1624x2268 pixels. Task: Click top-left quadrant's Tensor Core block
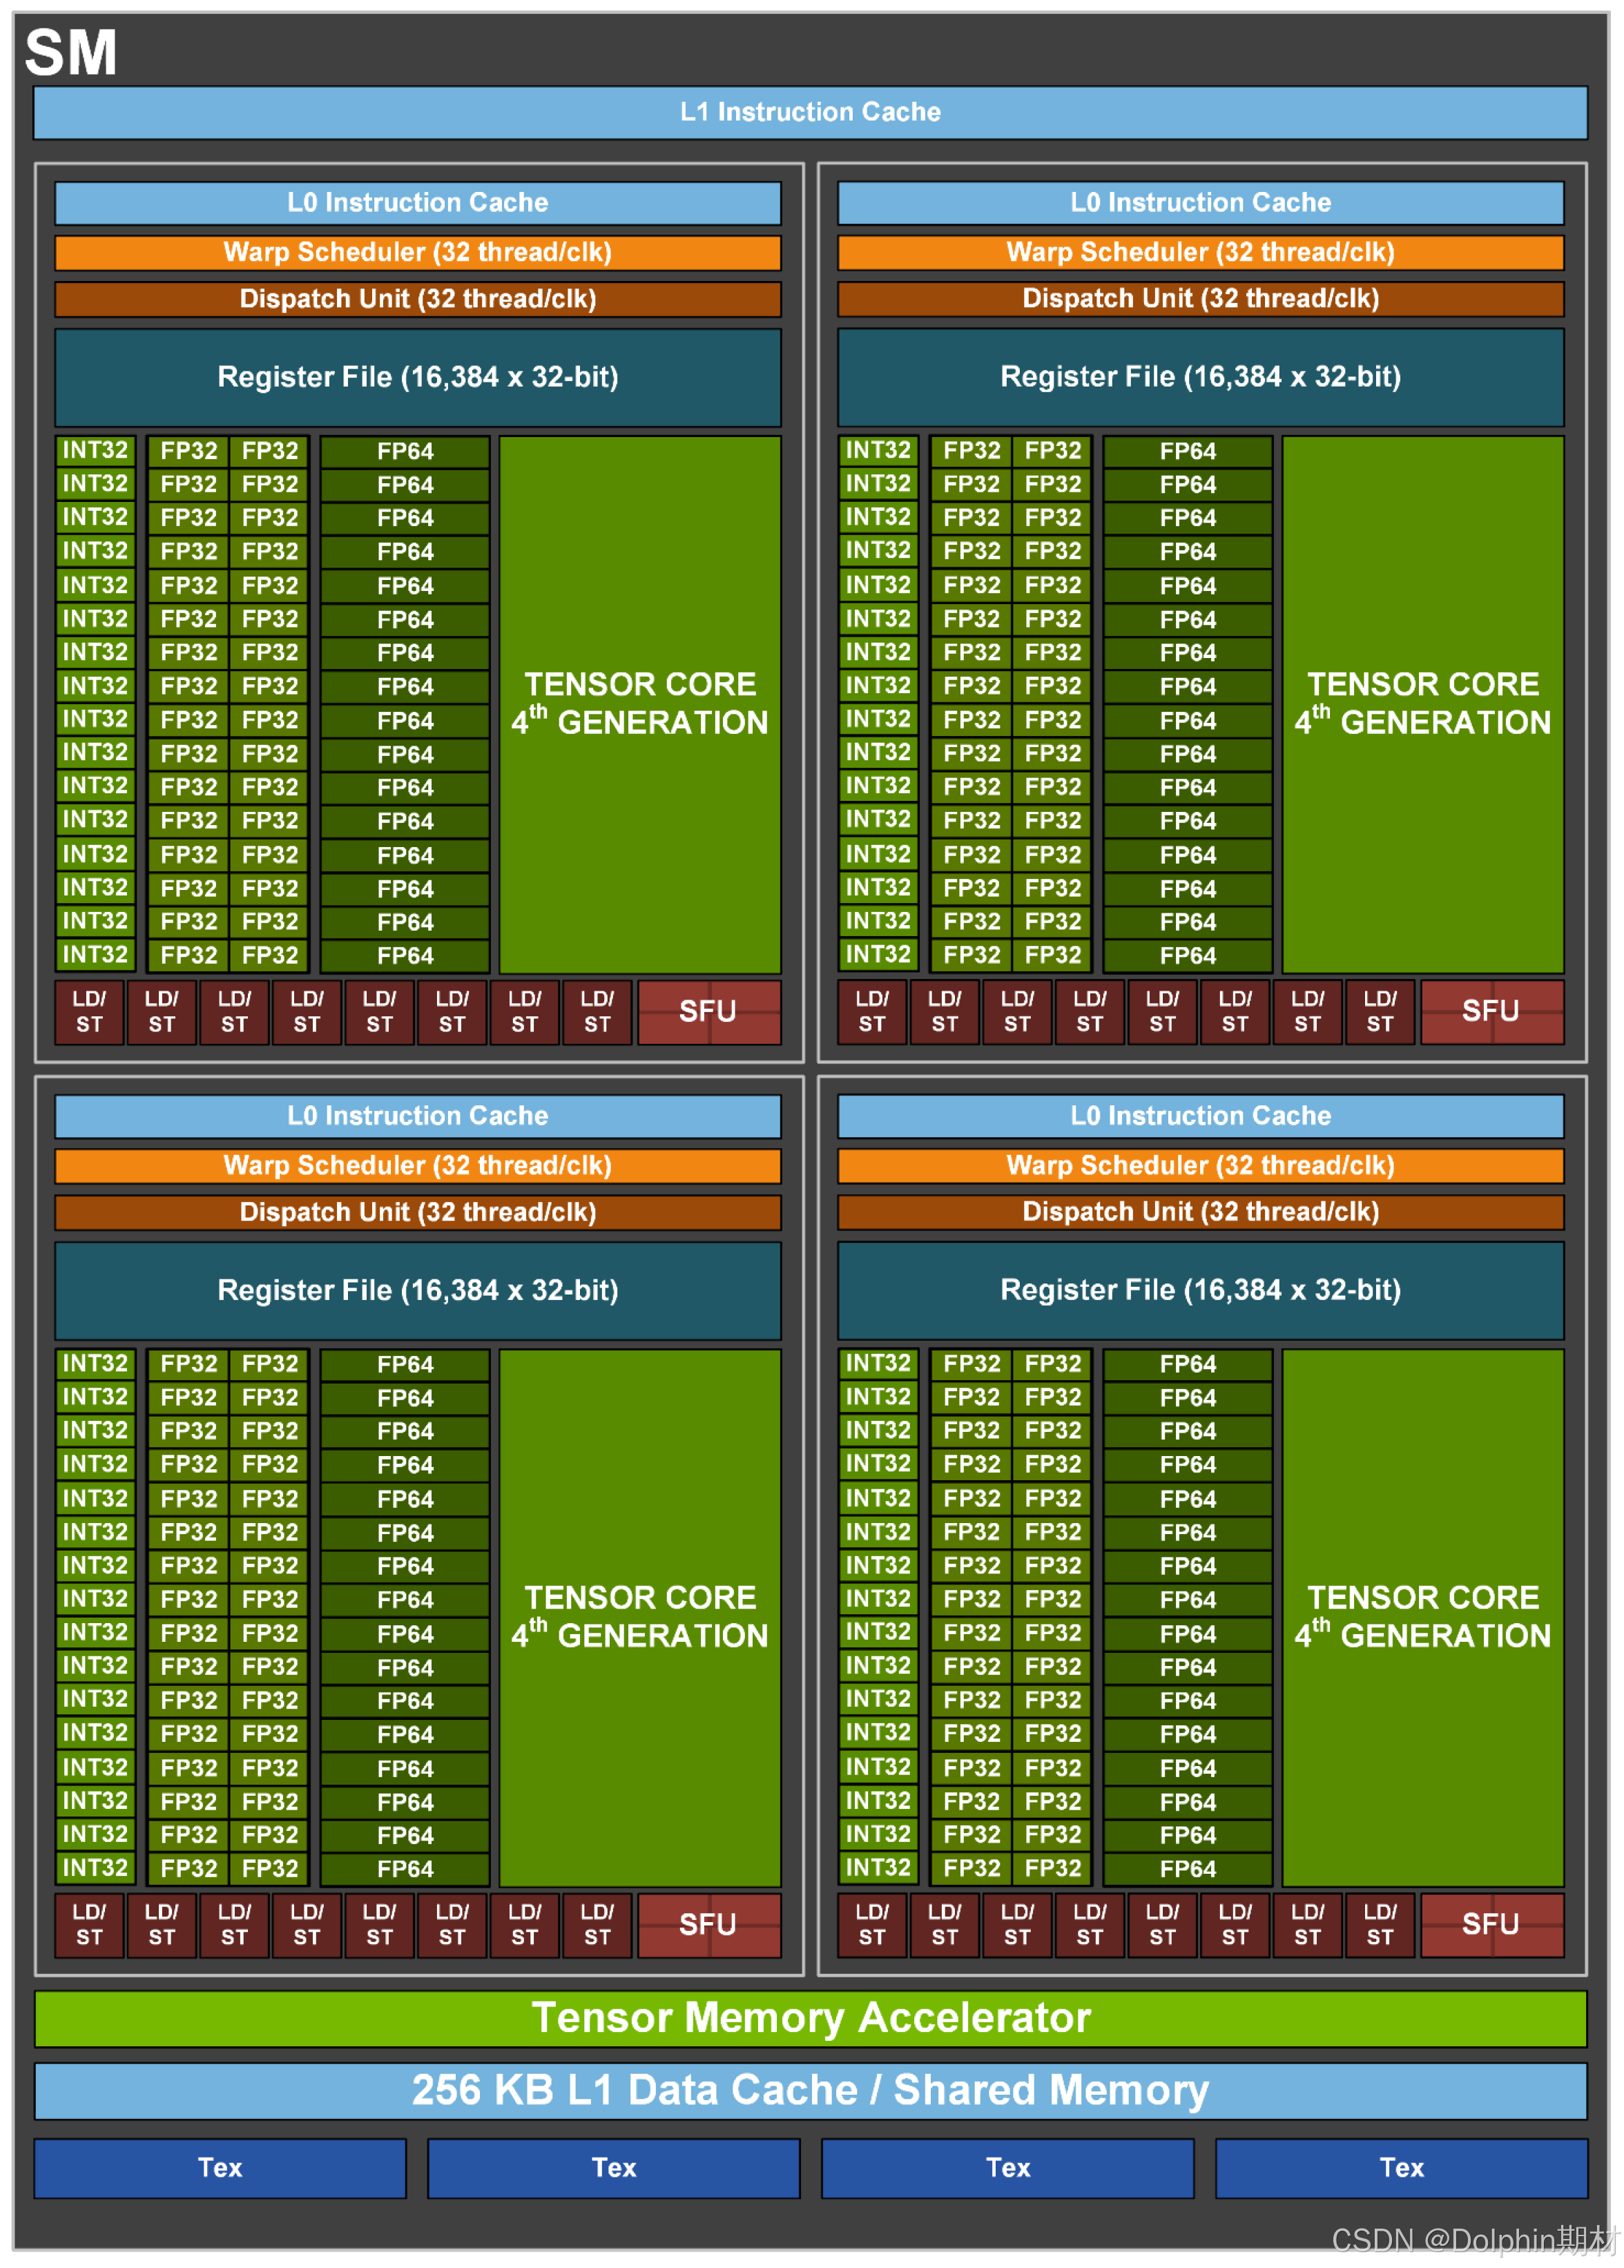coord(640,704)
